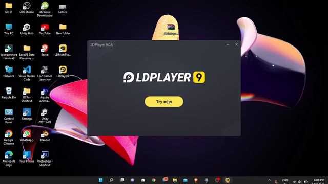
Task: Open taskbar Search
Action: pyautogui.click(x=111, y=180)
